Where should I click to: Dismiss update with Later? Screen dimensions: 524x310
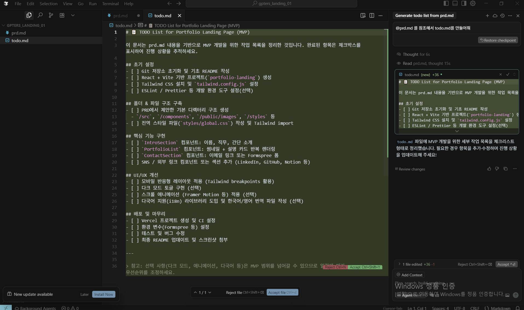85,294
